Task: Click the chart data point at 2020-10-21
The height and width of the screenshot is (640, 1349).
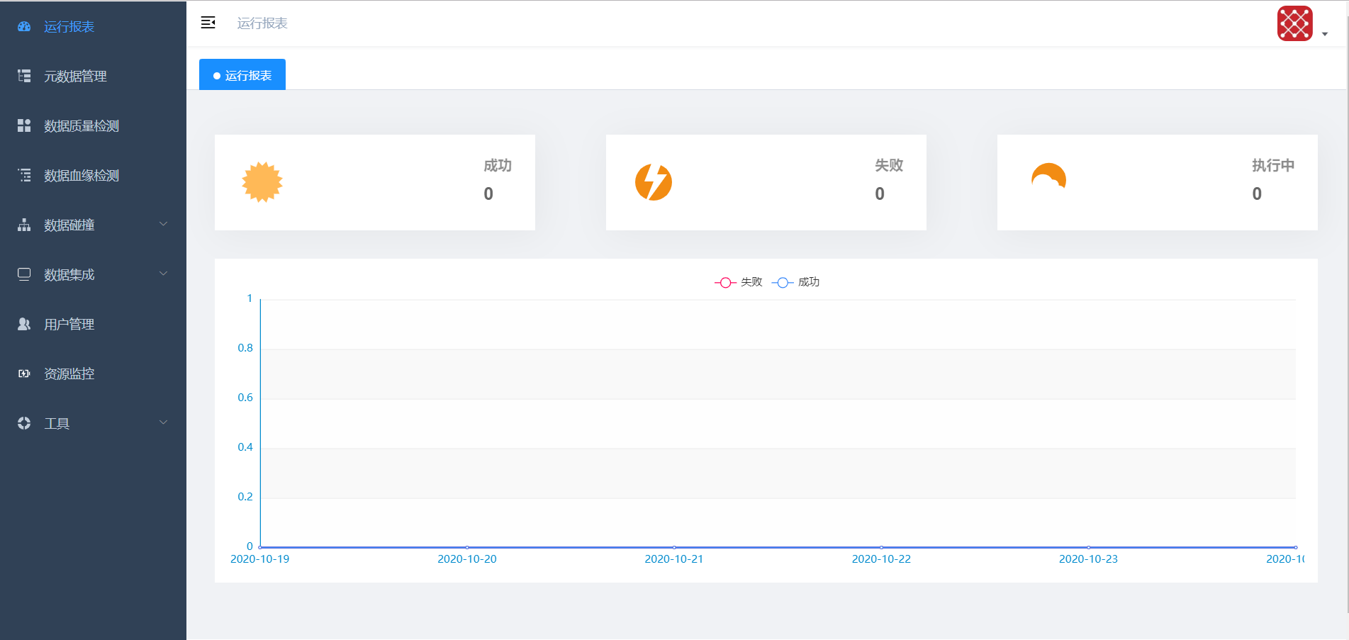Action: pos(674,547)
